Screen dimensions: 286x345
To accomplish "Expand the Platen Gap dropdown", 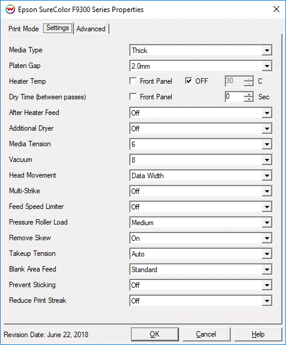I will 201,66.
